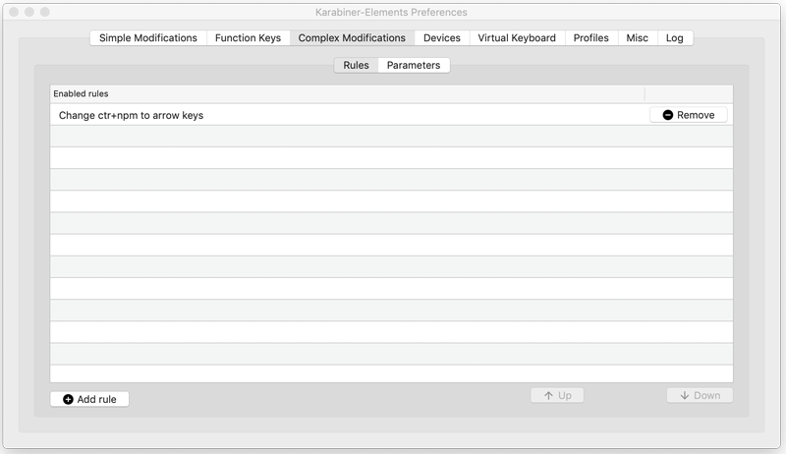The width and height of the screenshot is (786, 454).
Task: Open the Simple Modifications tab
Action: (148, 38)
